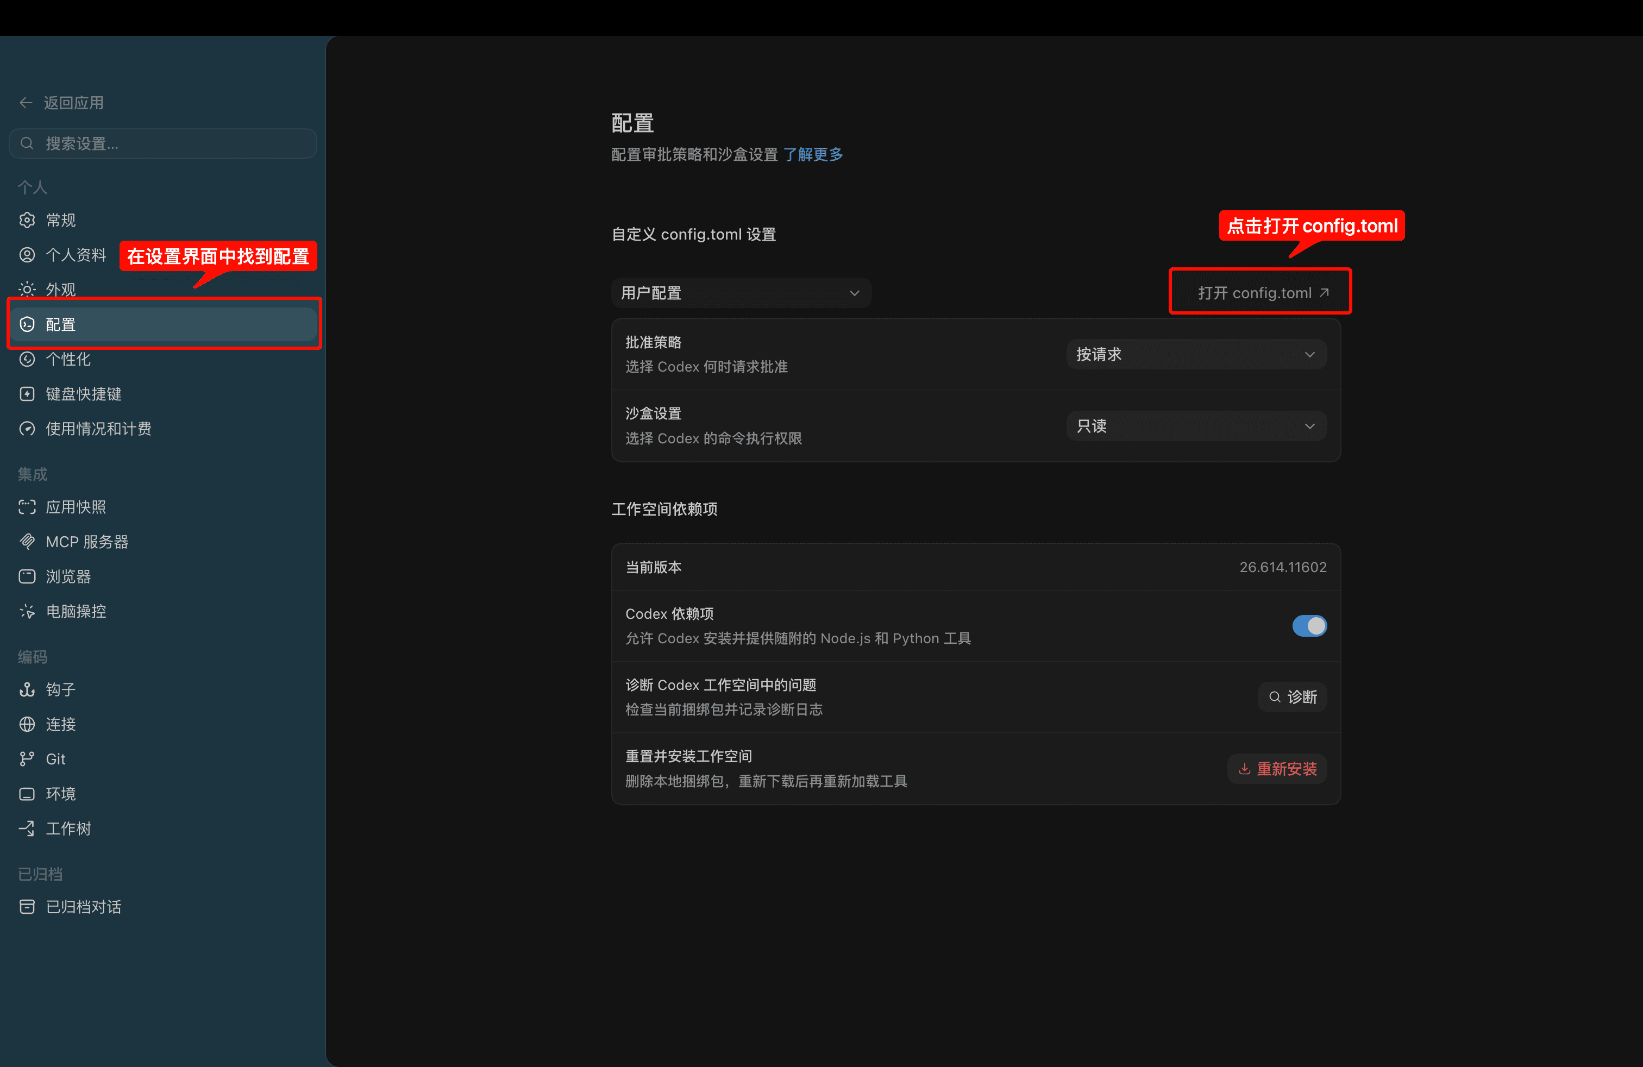Image resolution: width=1643 pixels, height=1067 pixels.
Task: Click the worktree icon beside 工作树
Action: click(x=27, y=828)
